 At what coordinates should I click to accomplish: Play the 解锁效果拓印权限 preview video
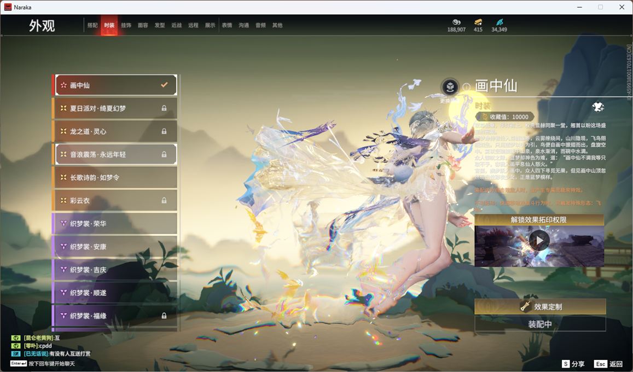coord(539,241)
